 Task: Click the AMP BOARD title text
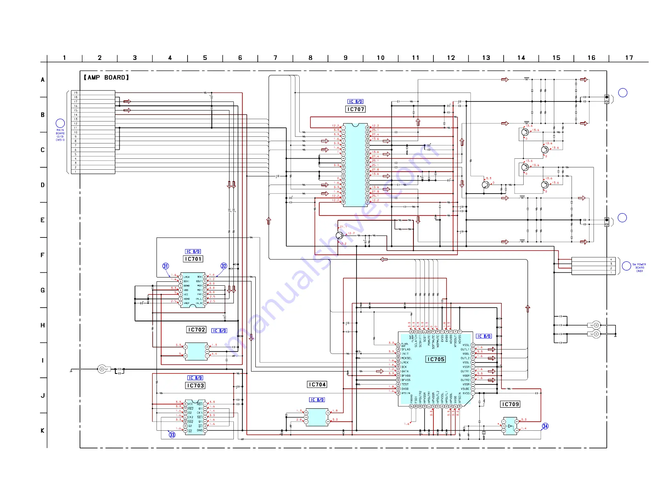[106, 78]
